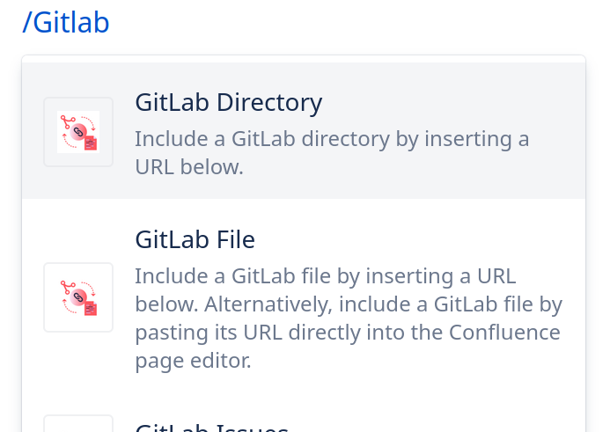The image size is (610, 432).
Task: Click the partially visible GitLab Issues icon box
Action: pyautogui.click(x=78, y=423)
